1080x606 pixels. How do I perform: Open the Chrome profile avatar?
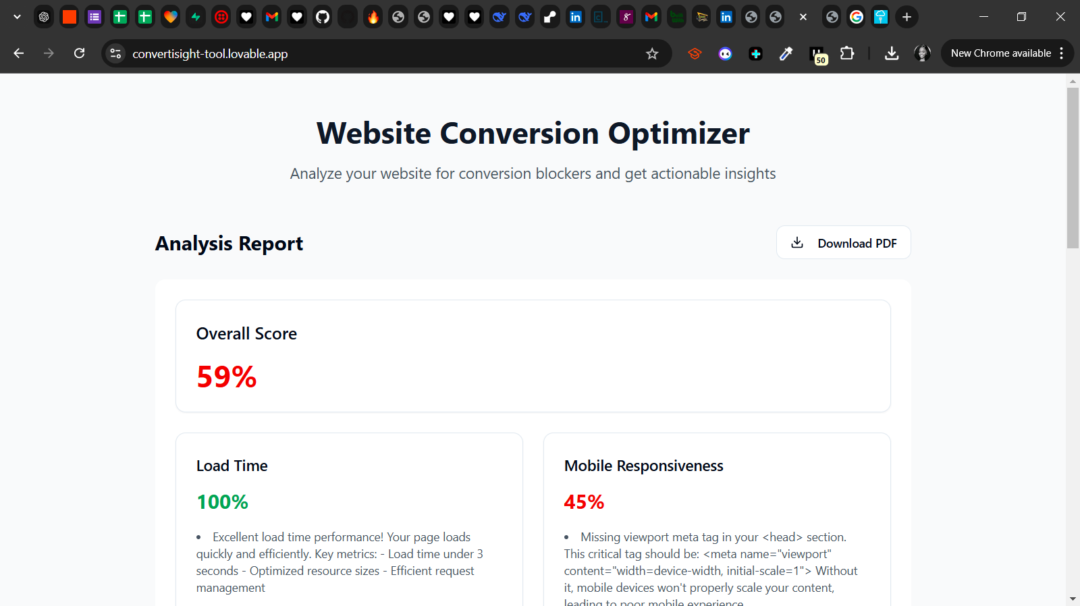tap(922, 53)
